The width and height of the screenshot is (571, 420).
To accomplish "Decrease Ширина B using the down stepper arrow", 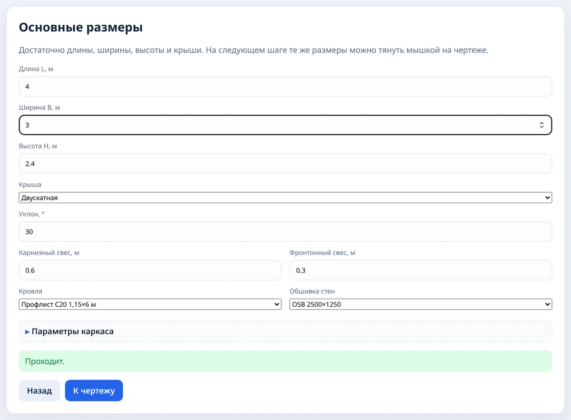I will [x=541, y=127].
